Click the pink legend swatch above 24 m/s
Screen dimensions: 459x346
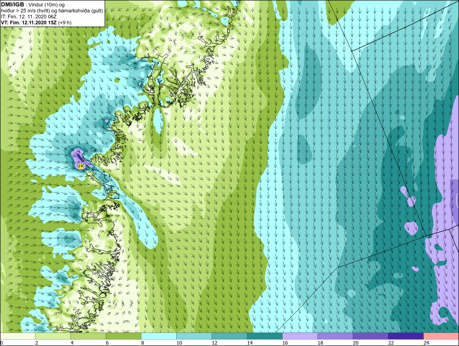coord(441,336)
